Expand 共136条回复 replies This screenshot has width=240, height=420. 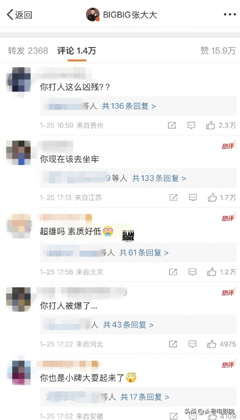129,106
